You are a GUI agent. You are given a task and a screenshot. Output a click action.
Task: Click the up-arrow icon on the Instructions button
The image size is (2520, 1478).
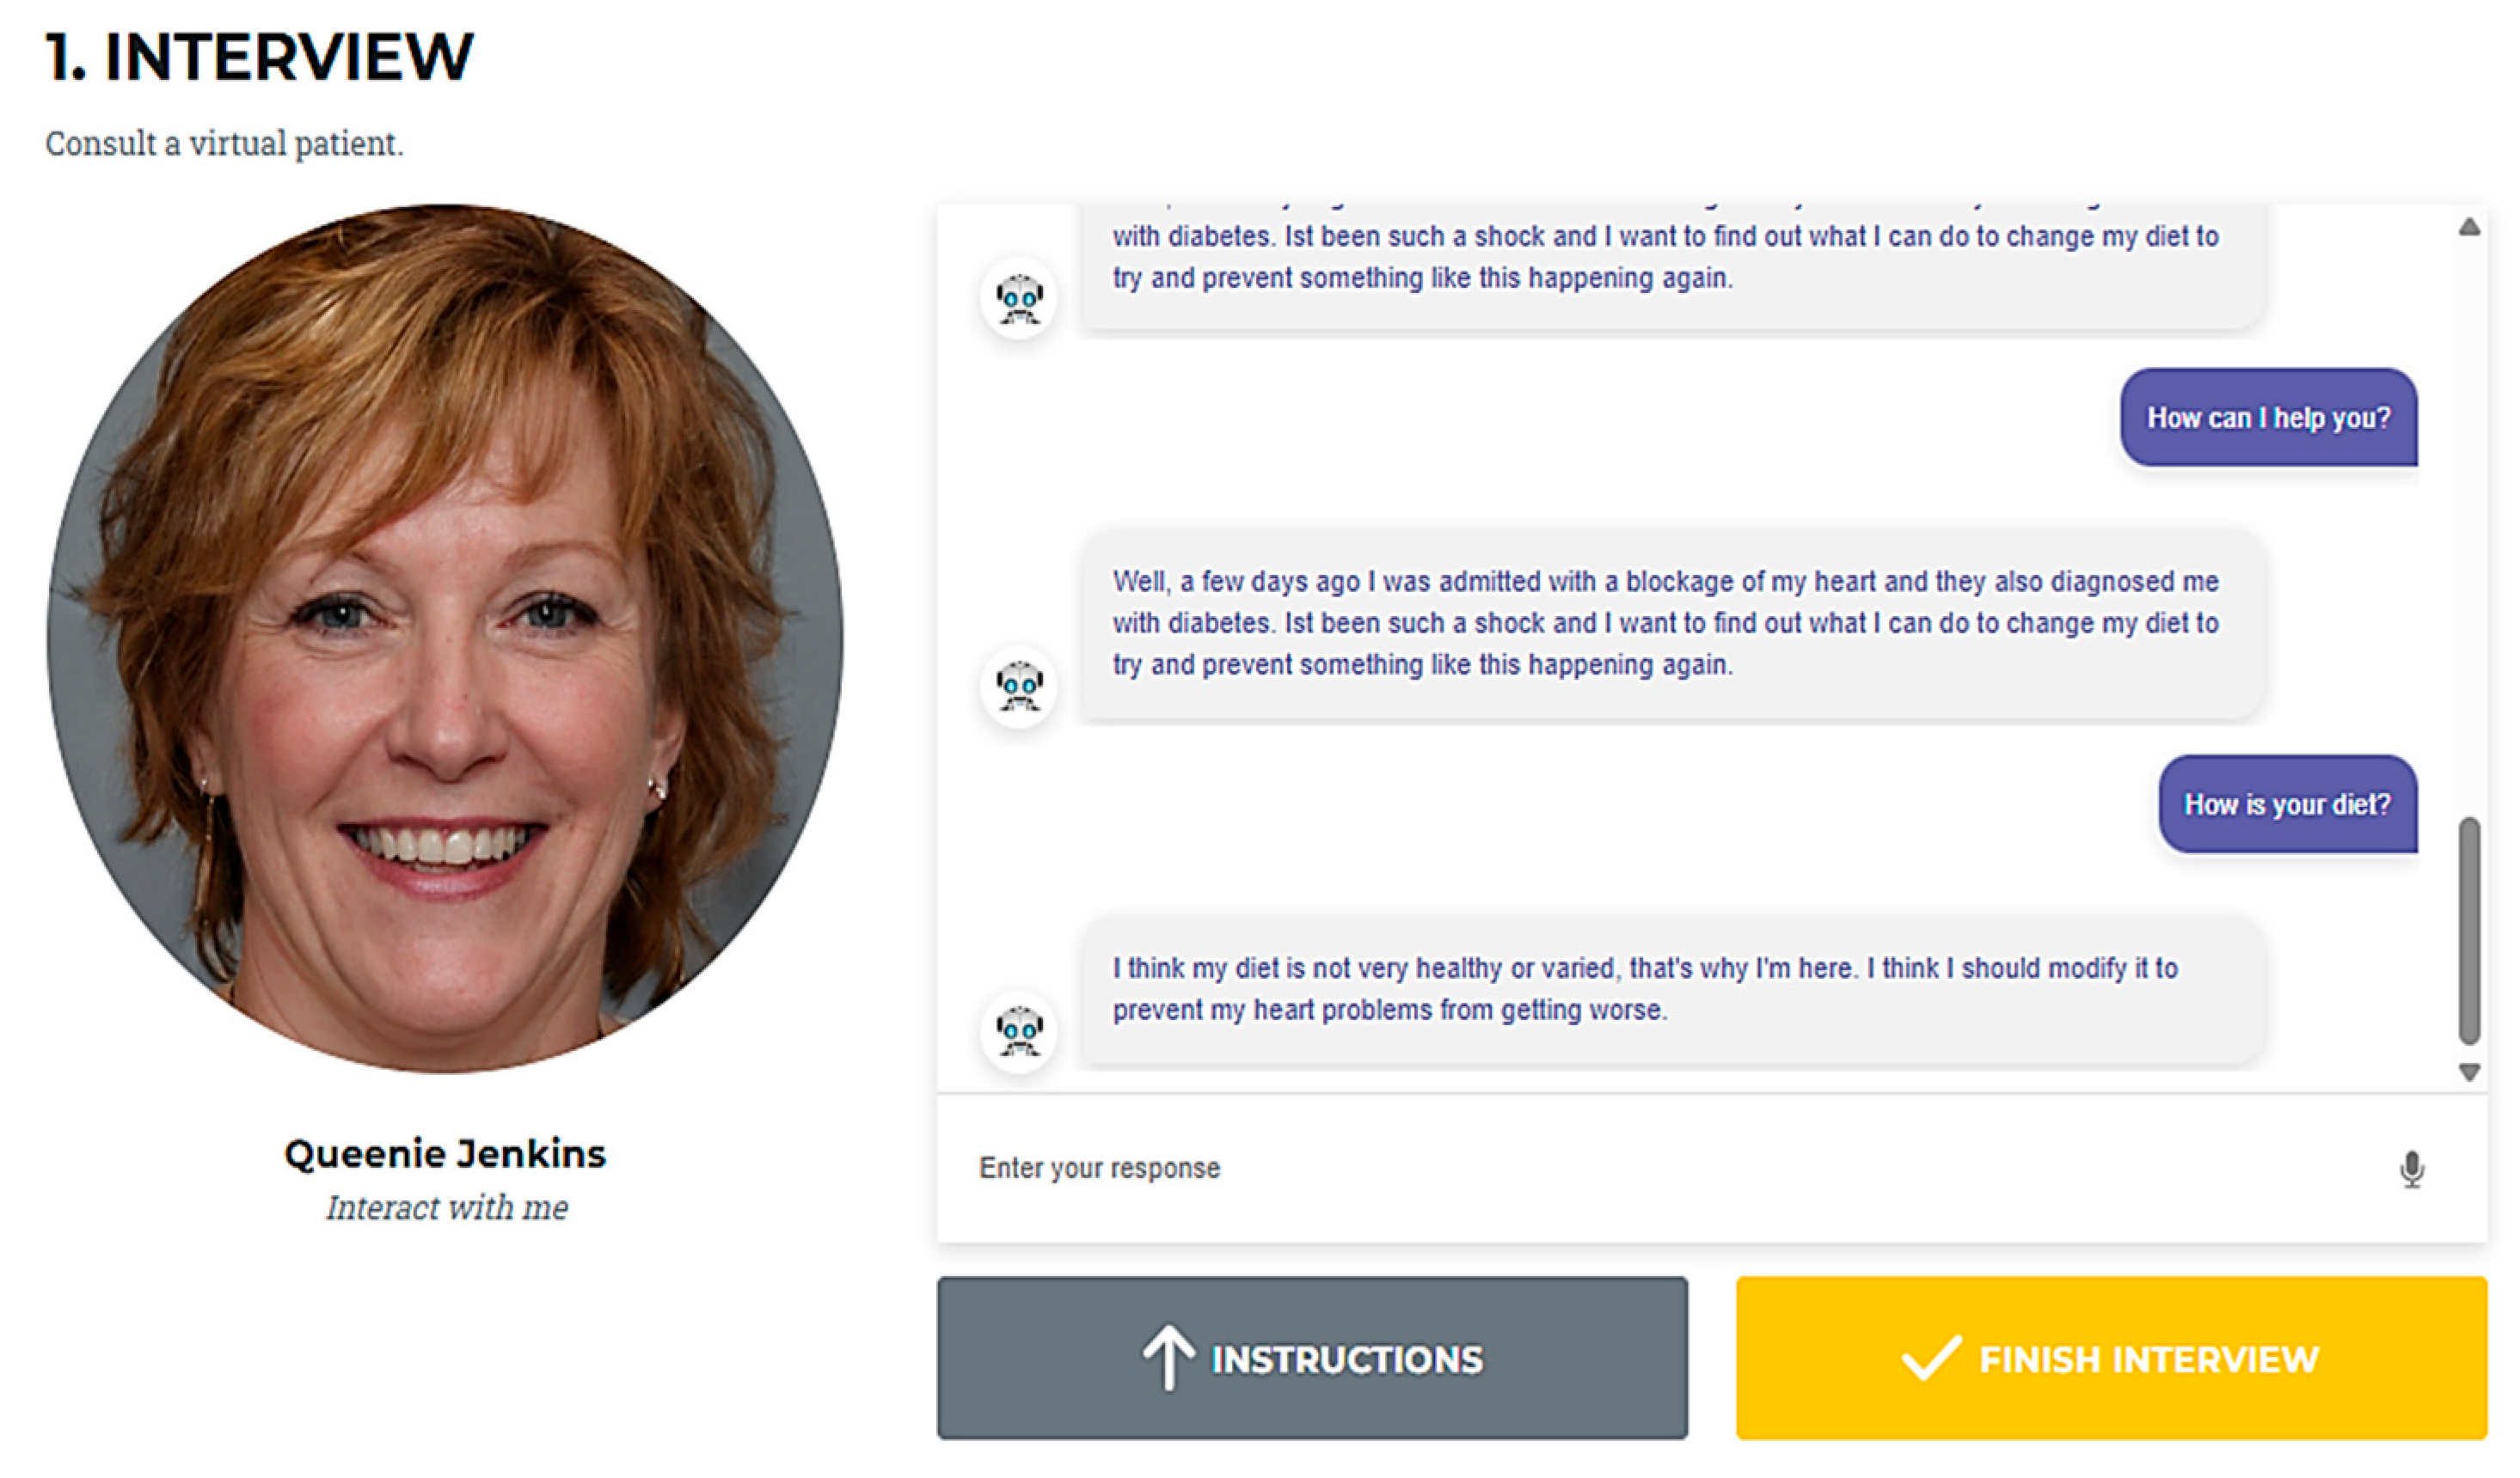pos(1167,1357)
